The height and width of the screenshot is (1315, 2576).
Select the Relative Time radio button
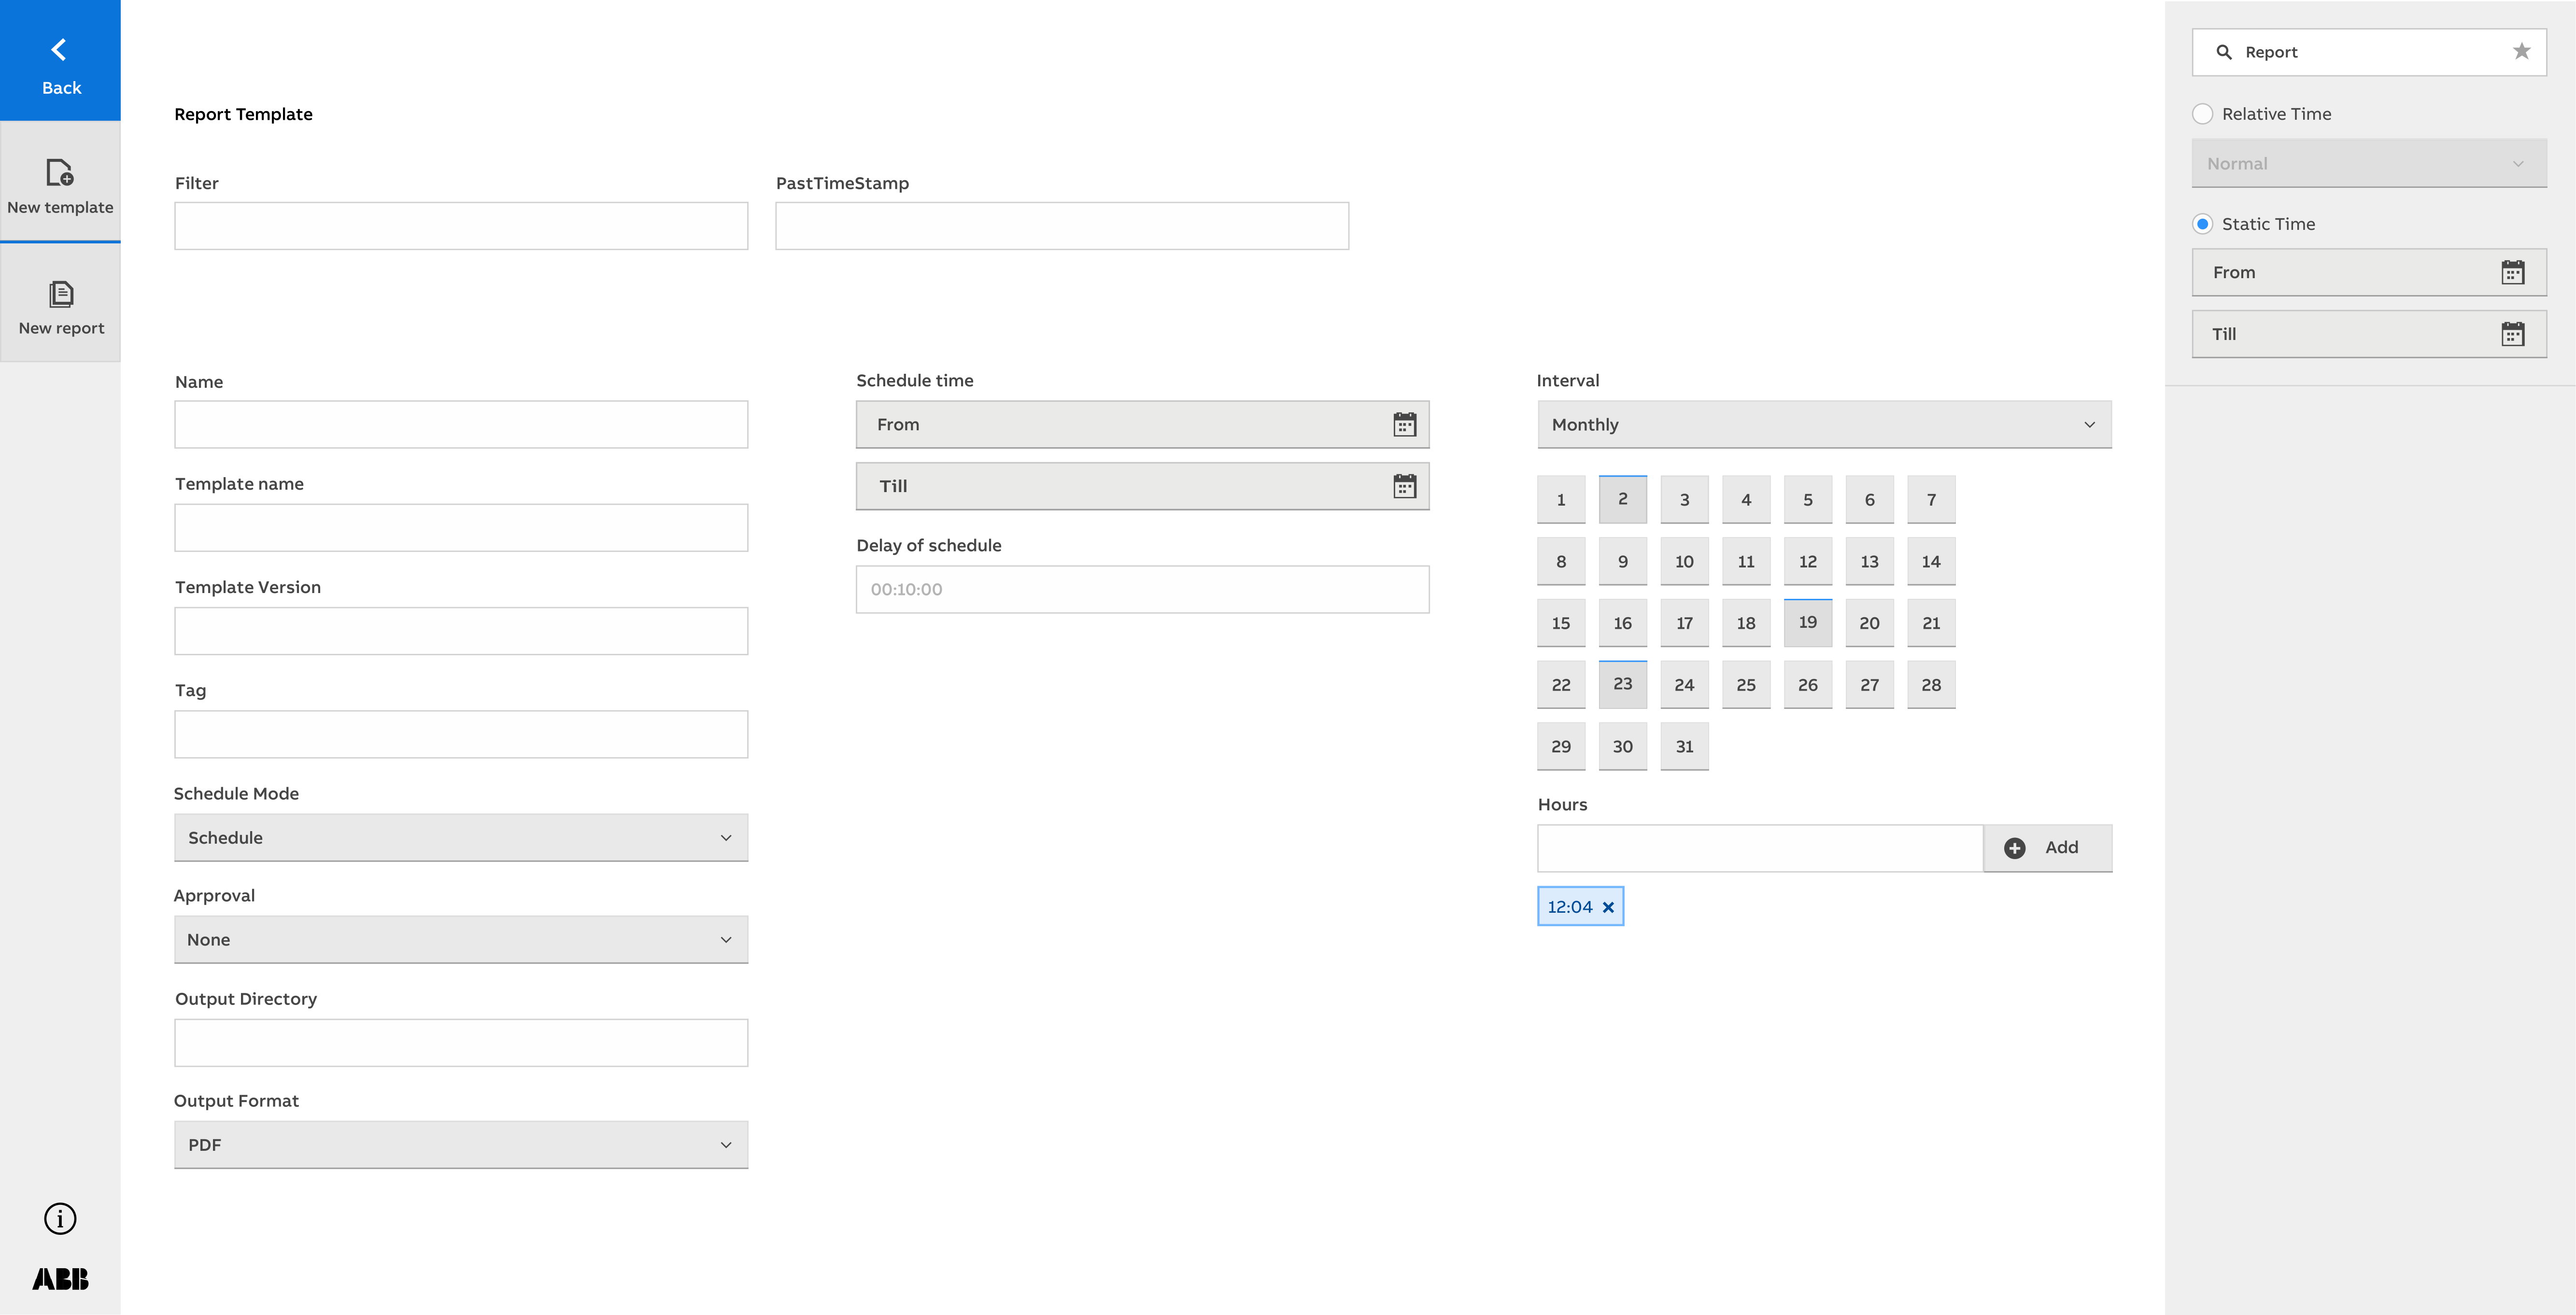[2202, 114]
